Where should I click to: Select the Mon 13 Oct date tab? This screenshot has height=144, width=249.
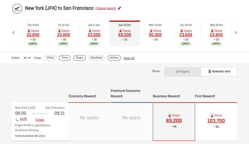155,34
